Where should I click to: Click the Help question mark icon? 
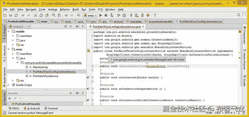(x=155, y=15)
